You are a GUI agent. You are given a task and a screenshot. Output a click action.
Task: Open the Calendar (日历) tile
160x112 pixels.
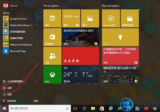tap(52, 18)
